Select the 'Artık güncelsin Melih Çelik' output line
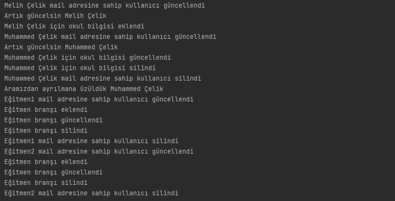The image size is (395, 201). click(55, 16)
